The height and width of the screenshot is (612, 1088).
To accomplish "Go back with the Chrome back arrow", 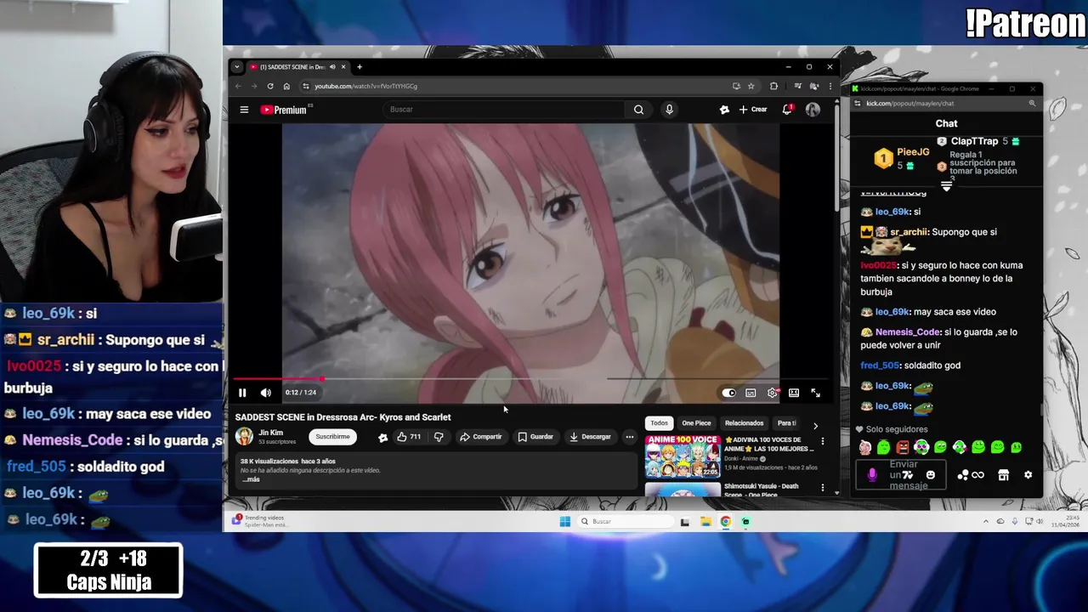I will coord(238,86).
